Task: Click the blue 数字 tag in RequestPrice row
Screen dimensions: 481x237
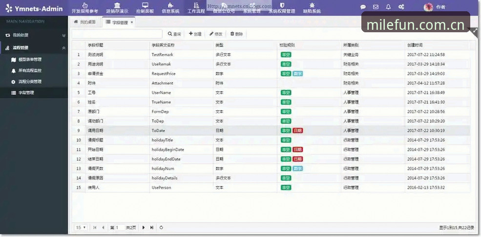Action: (297, 74)
